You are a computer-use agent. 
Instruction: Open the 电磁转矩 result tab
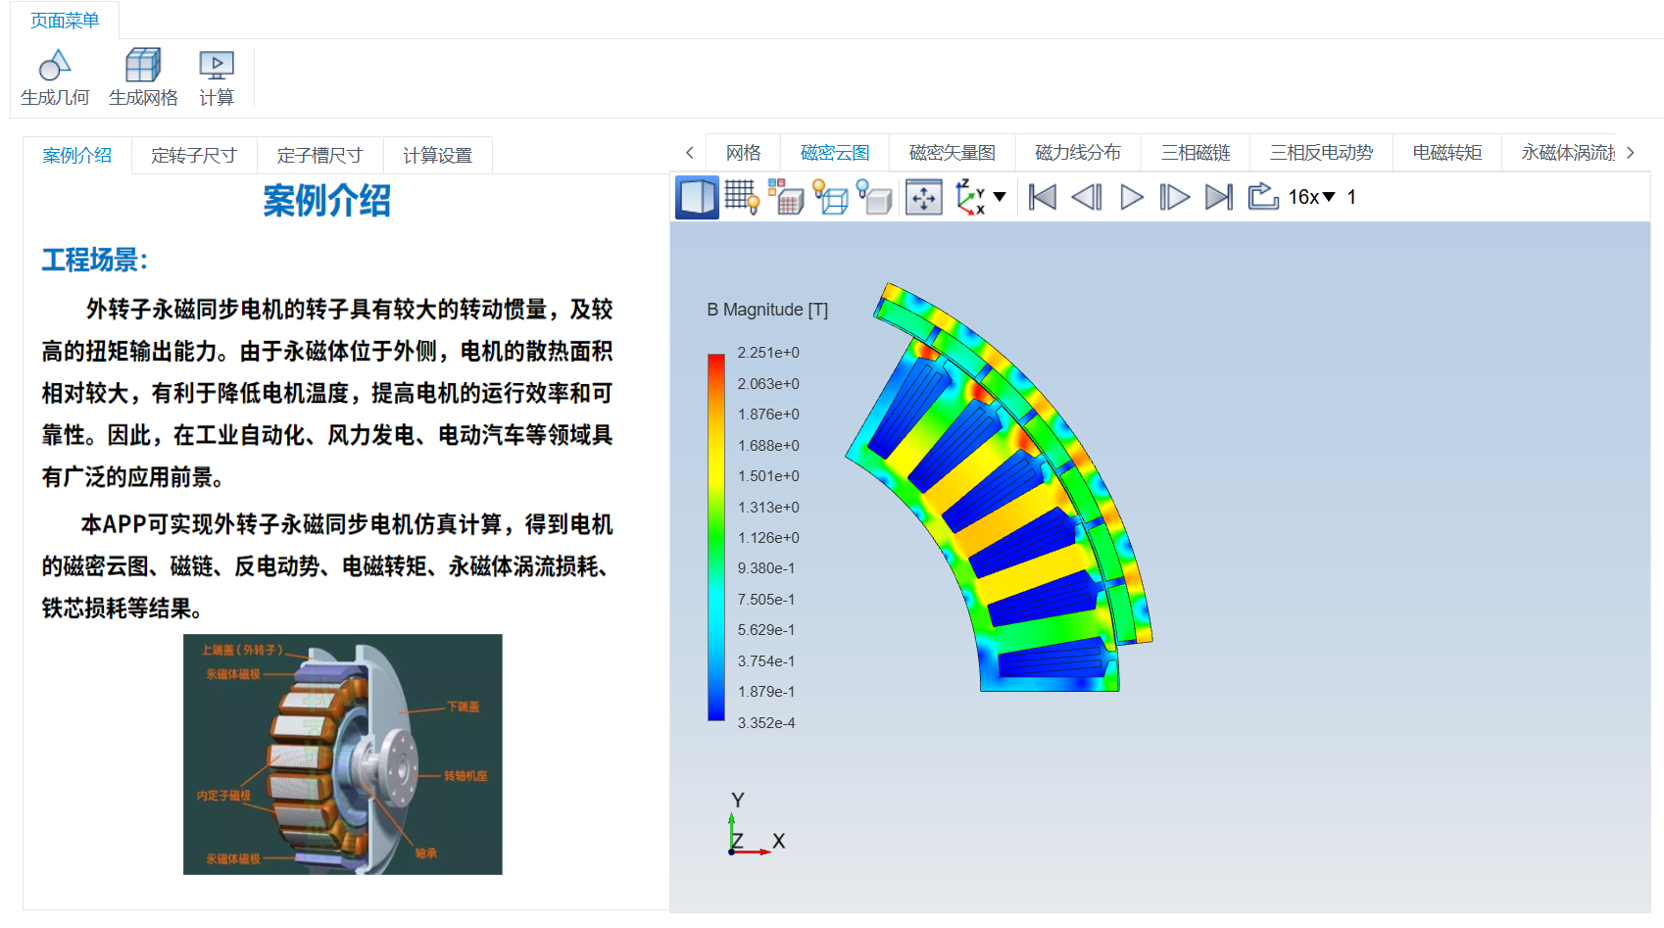[x=1447, y=153]
